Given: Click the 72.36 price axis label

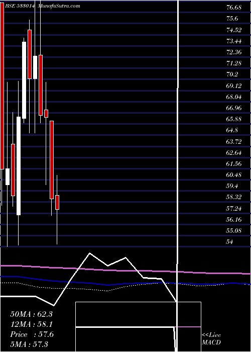Looking at the screenshot, I should (x=234, y=52).
